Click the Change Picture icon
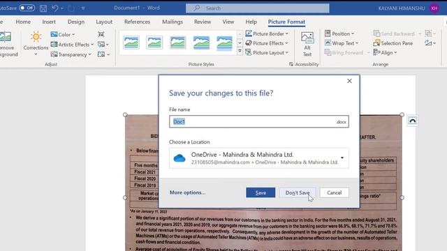 tap(103, 45)
